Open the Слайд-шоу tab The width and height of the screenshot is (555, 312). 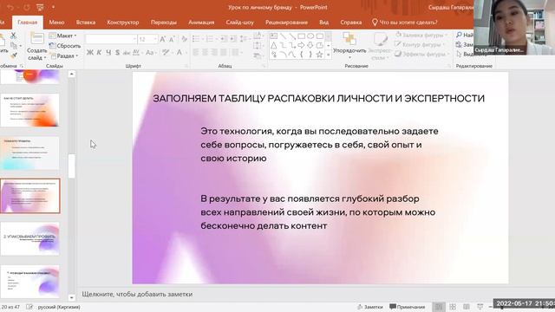coord(240,23)
